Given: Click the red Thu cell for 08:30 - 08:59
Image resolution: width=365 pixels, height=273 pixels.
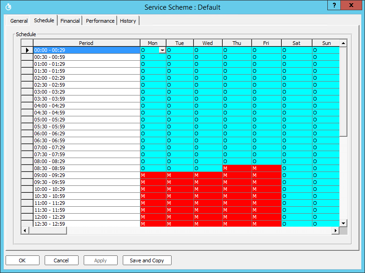Looking at the screenshot, I should [x=237, y=168].
